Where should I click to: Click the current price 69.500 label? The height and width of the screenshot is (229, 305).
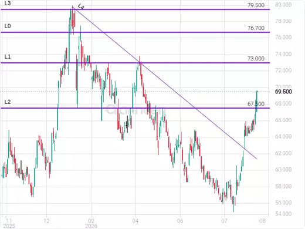click(283, 92)
